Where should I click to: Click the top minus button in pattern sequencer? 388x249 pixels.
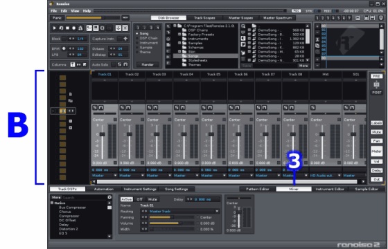tap(317, 33)
